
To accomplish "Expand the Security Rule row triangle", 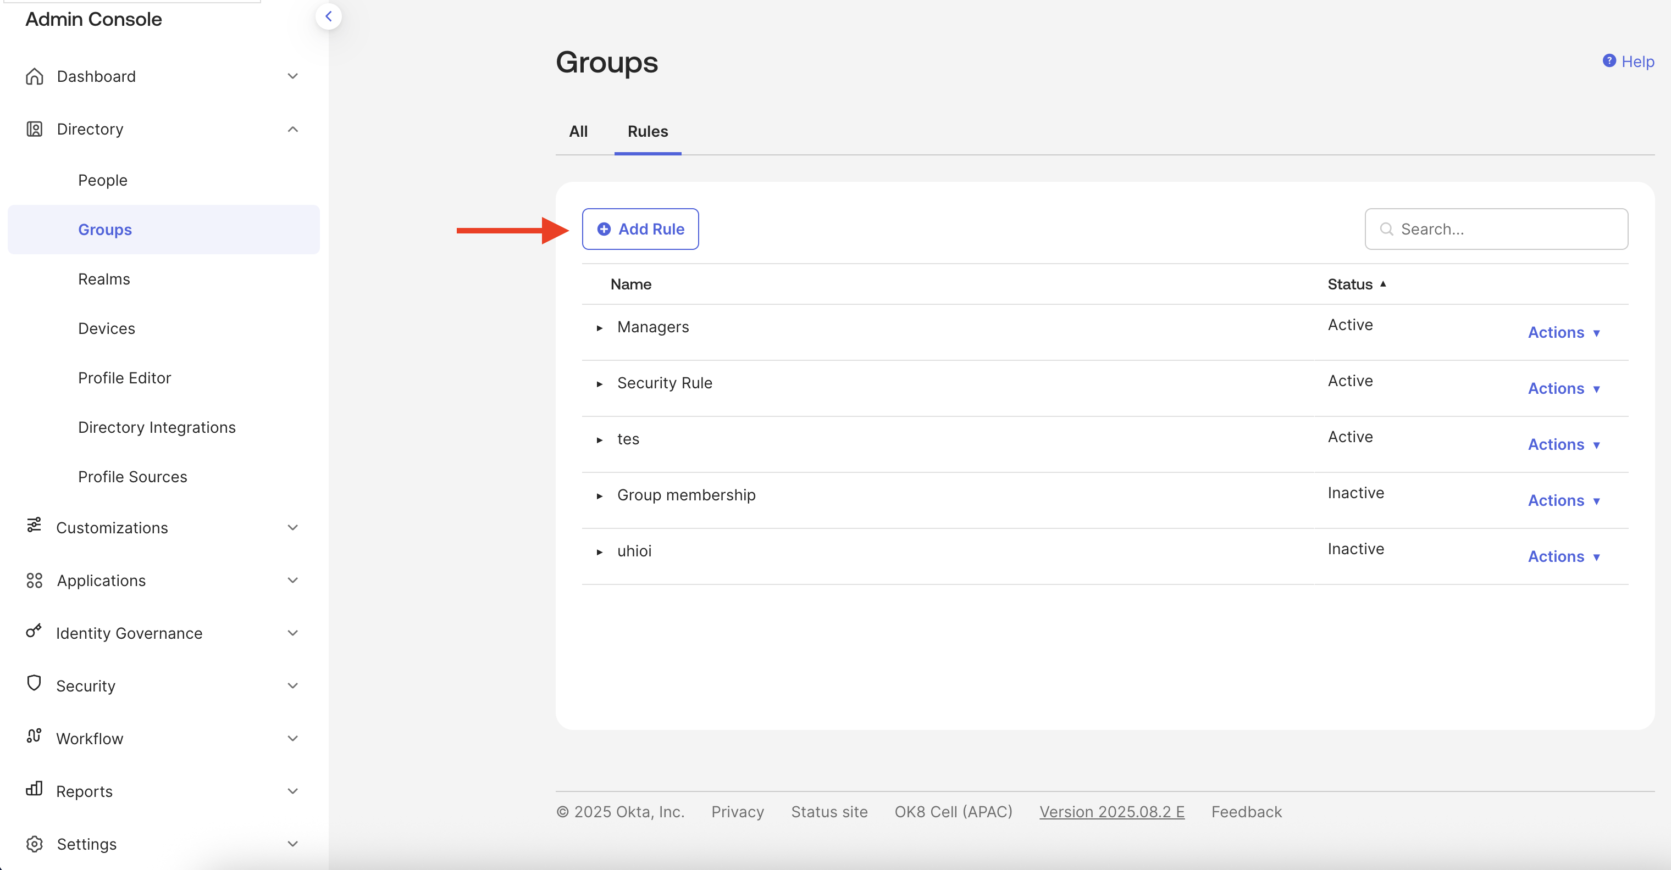I will coord(599,384).
